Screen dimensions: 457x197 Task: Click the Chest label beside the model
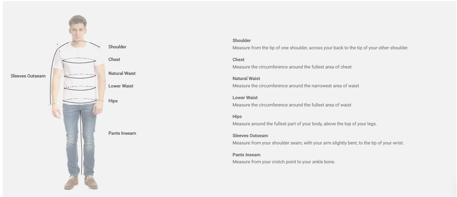114,60
